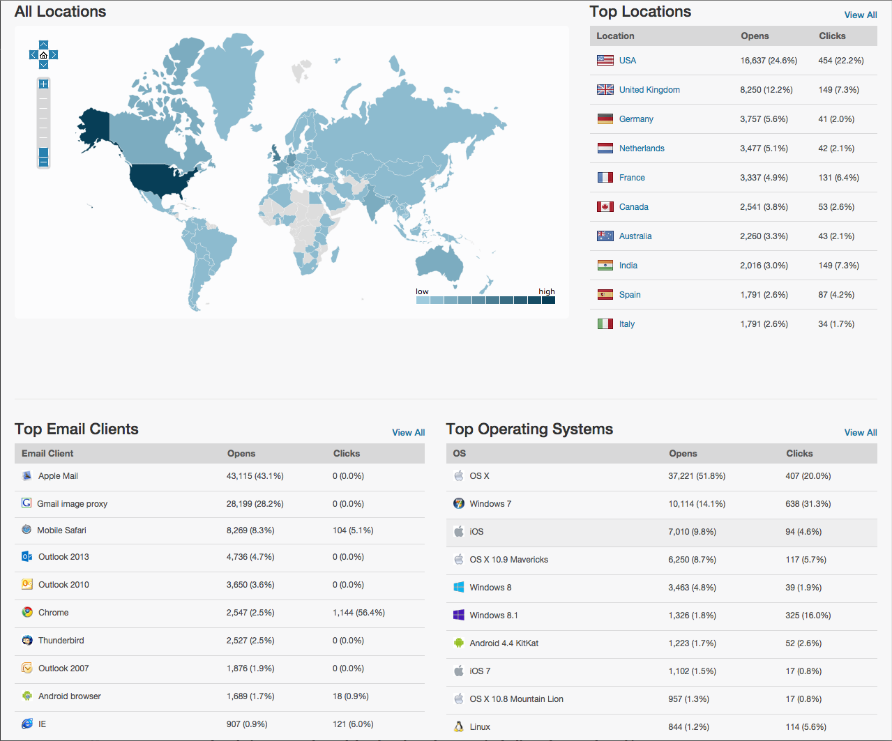
Task: Pan the map up with the arrow
Action: (x=43, y=45)
